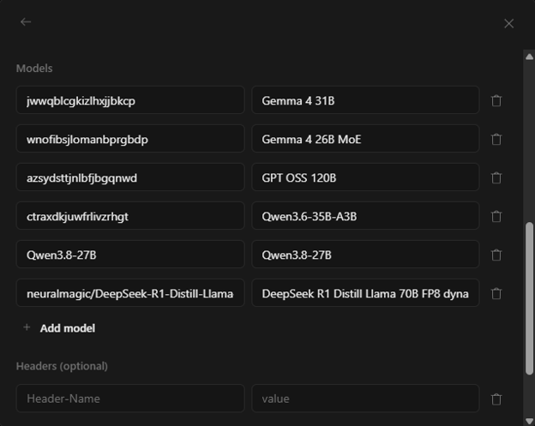Viewport: 535px width, 426px height.
Task: Edit the neuralmagic/DeepSeek-R1-Distill-Llama ID field
Action: (130, 293)
